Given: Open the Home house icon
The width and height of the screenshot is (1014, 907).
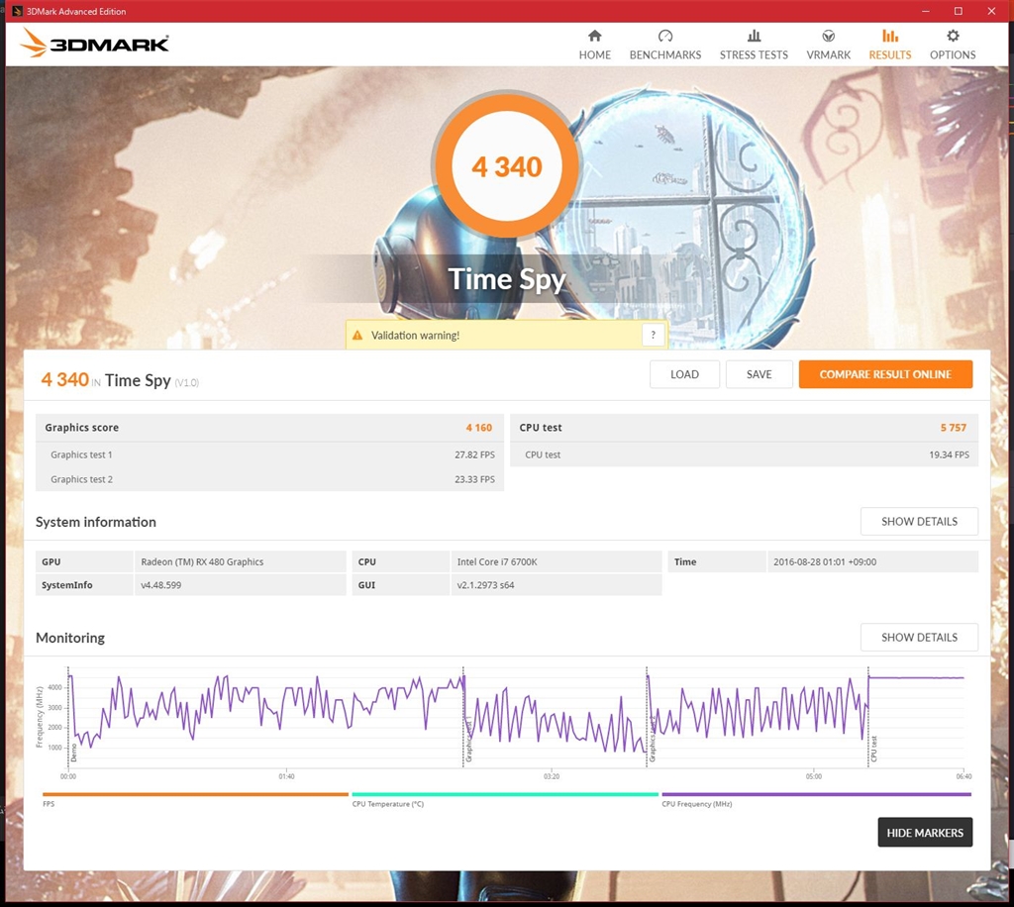Looking at the screenshot, I should pos(594,36).
